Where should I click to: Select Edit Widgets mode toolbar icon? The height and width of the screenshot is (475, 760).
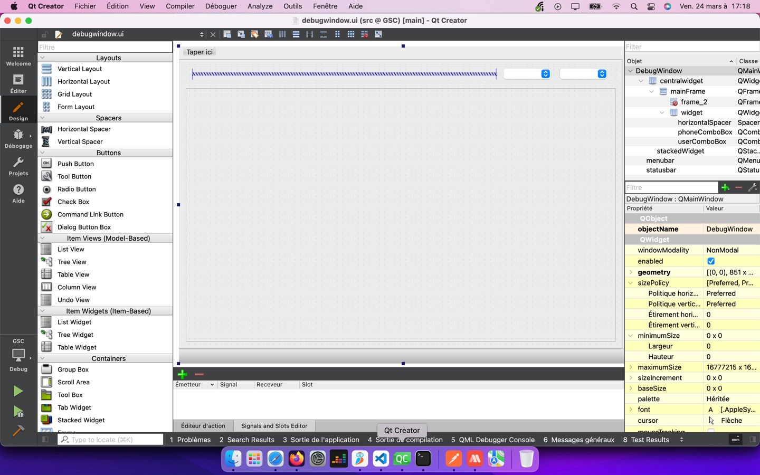pyautogui.click(x=227, y=34)
